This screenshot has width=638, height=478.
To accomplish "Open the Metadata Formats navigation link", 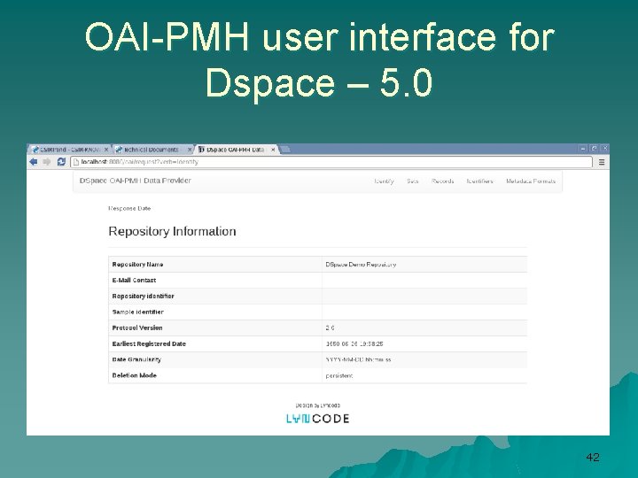I will click(x=531, y=181).
